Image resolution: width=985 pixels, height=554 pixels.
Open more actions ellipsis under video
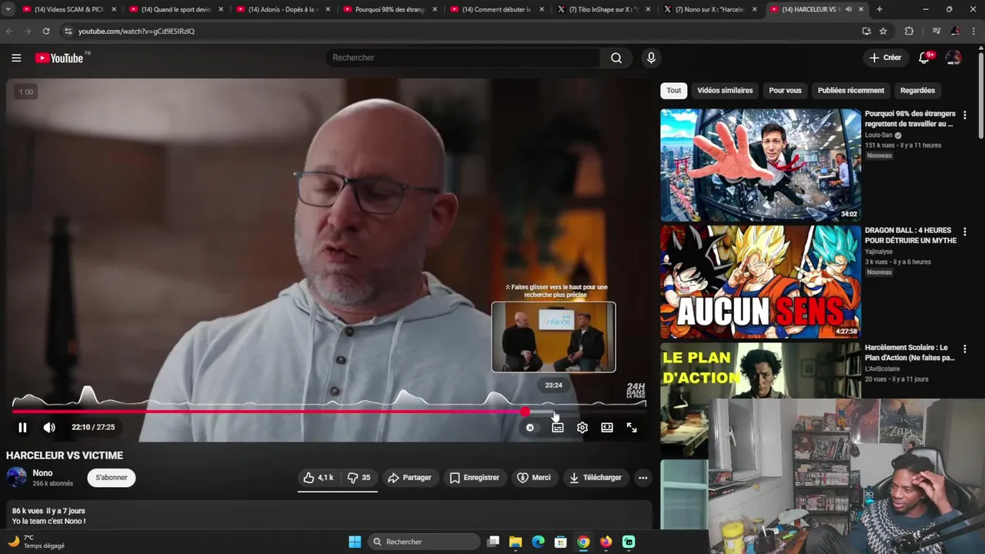tap(643, 478)
